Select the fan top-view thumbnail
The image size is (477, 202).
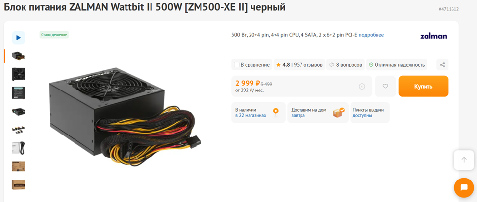(x=18, y=74)
